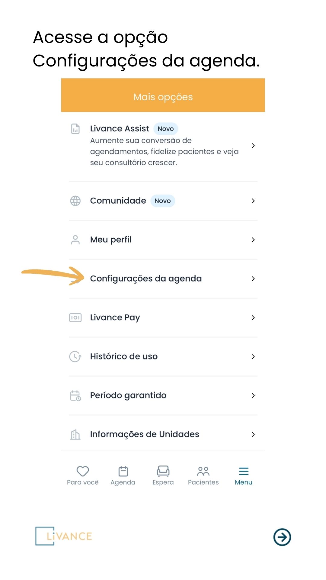Click the Histórico de uso clock icon
This screenshot has height=580, width=326.
(x=75, y=357)
